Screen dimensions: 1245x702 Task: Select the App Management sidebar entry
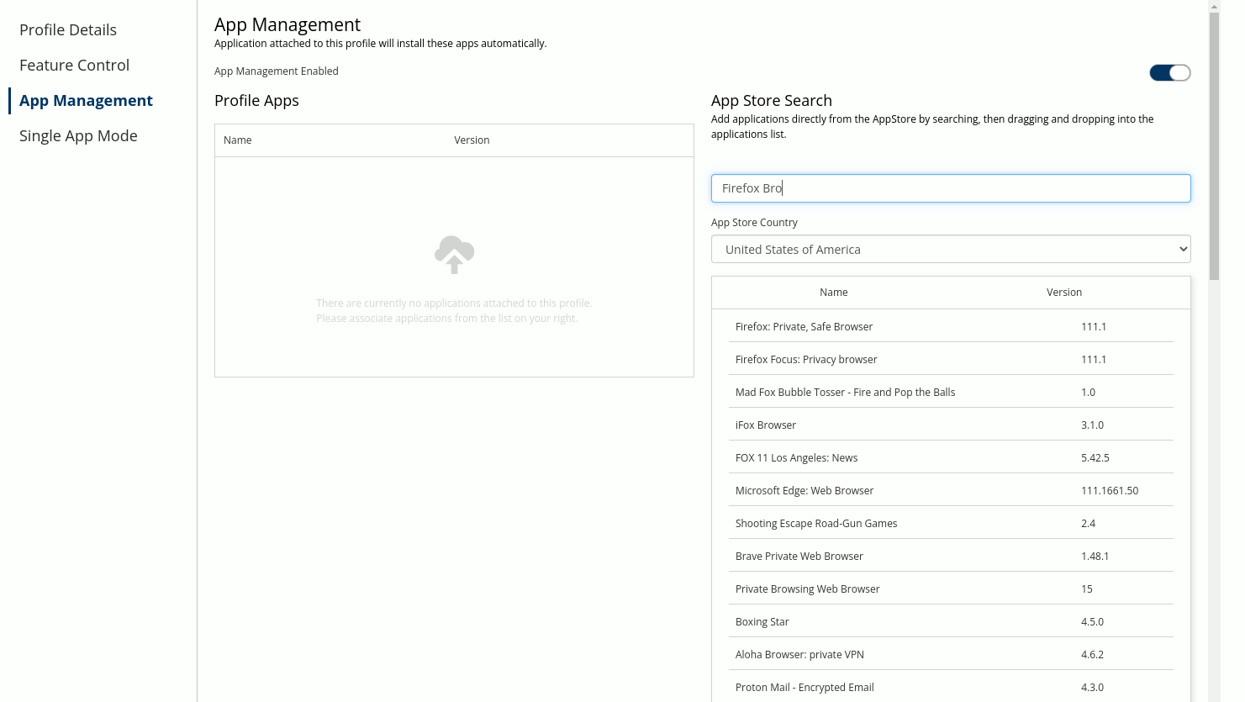86,100
